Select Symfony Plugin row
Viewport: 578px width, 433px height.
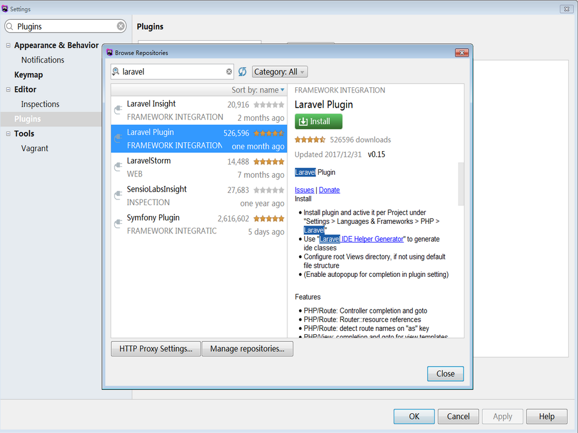click(x=199, y=224)
